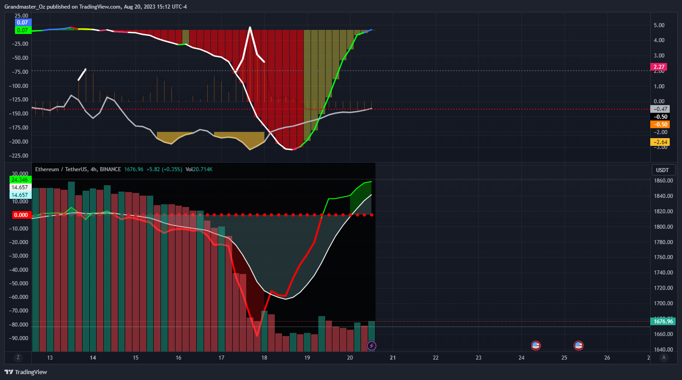Click date label 17 on time axis
The width and height of the screenshot is (682, 380).
click(221, 358)
